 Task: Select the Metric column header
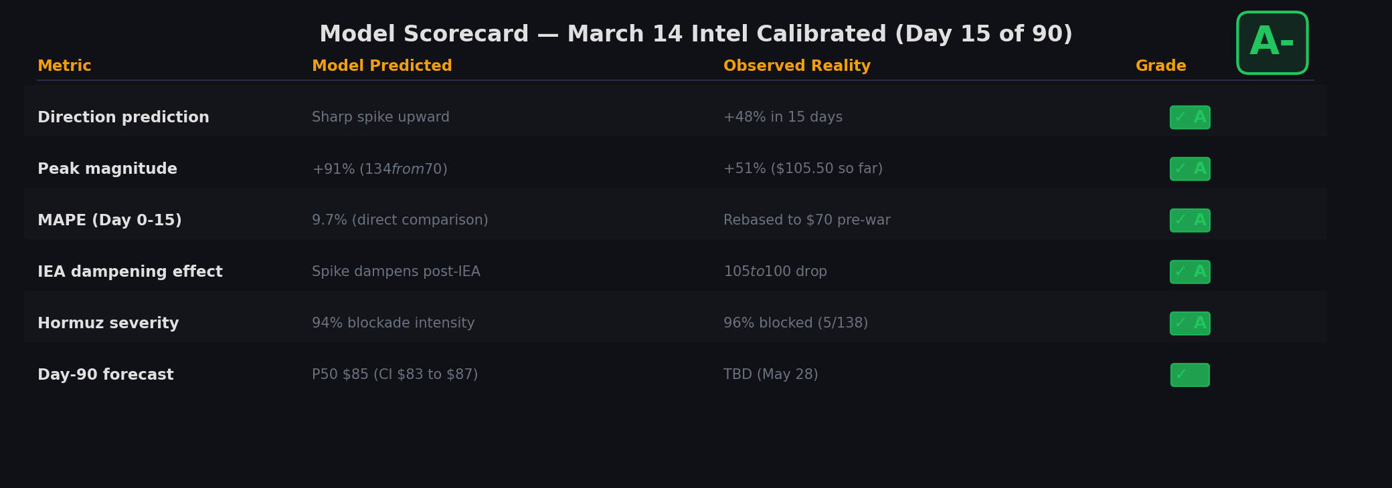coord(64,66)
